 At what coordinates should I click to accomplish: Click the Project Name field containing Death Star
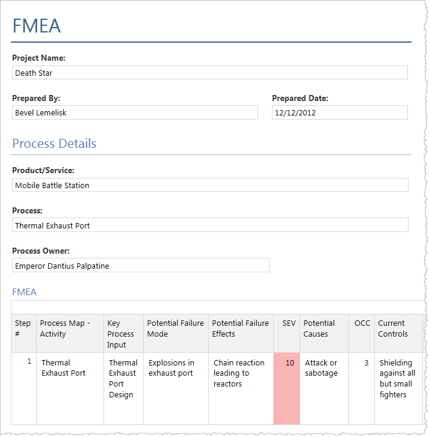click(209, 73)
